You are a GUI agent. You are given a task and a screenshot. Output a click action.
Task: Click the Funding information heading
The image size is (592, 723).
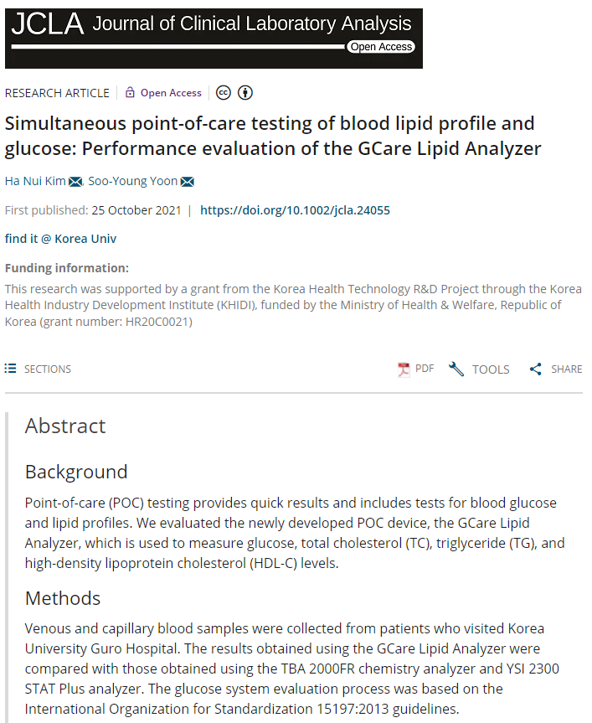click(x=67, y=268)
